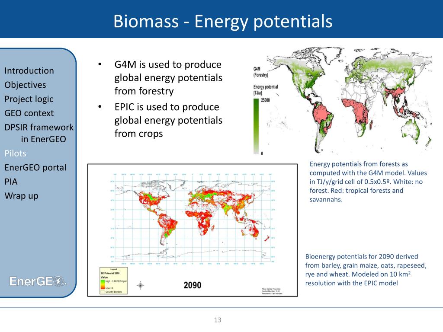
Task: Select the slide title 'Biomass - Energy potentials'
Action: (x=223, y=21)
